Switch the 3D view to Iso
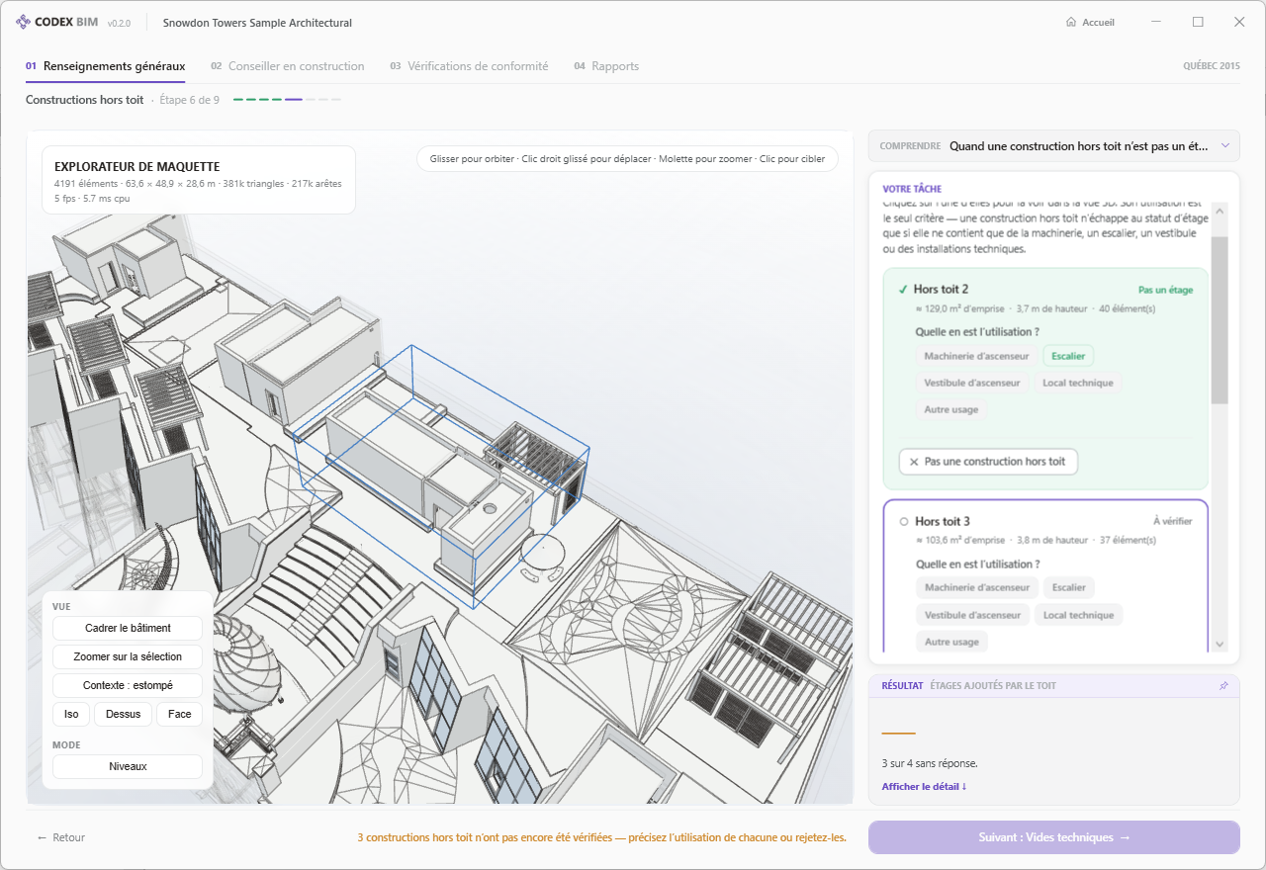Image resolution: width=1266 pixels, height=870 pixels. (x=71, y=714)
